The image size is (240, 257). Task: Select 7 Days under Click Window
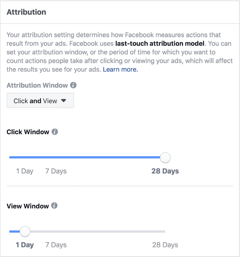click(56, 171)
